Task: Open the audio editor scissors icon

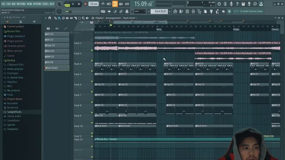Action: point(225,4)
